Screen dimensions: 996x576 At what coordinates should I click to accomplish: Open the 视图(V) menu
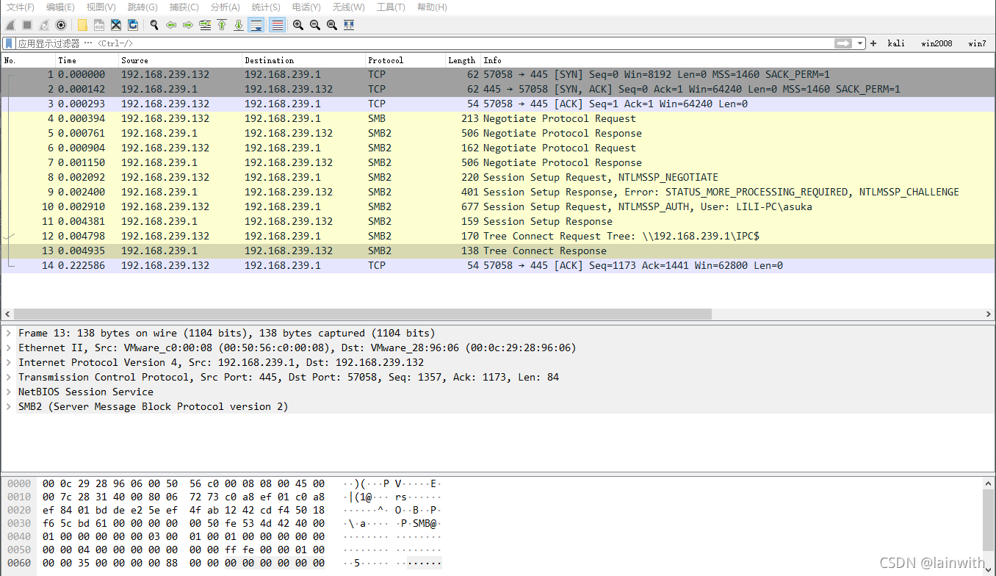click(101, 7)
